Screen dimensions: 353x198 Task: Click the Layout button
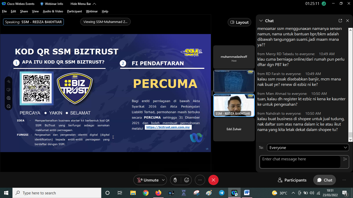239,22
